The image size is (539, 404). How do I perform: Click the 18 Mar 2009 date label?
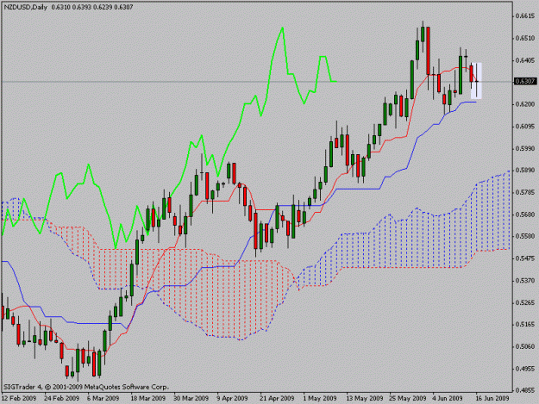pyautogui.click(x=147, y=399)
